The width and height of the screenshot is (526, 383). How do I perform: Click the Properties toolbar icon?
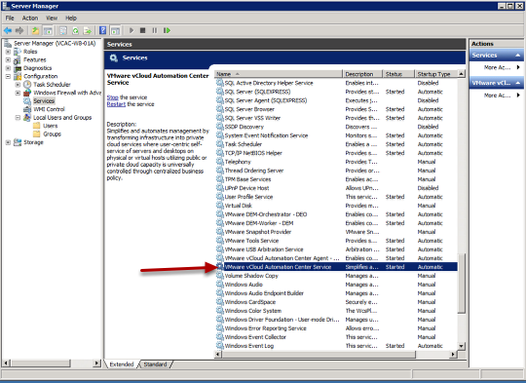click(x=62, y=30)
